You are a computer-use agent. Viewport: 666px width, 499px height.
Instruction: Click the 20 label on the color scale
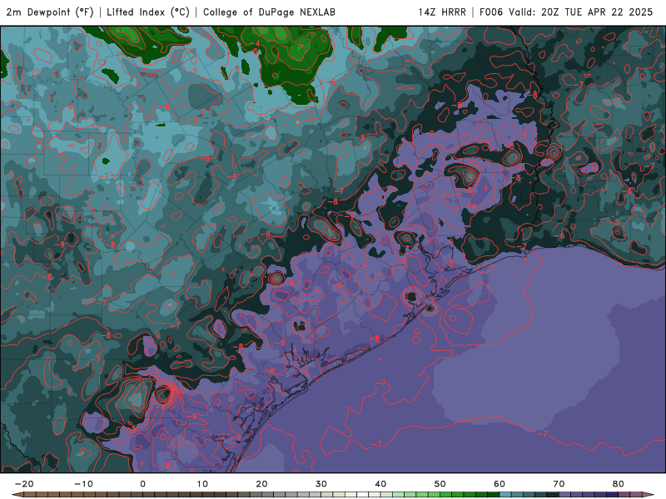click(261, 484)
